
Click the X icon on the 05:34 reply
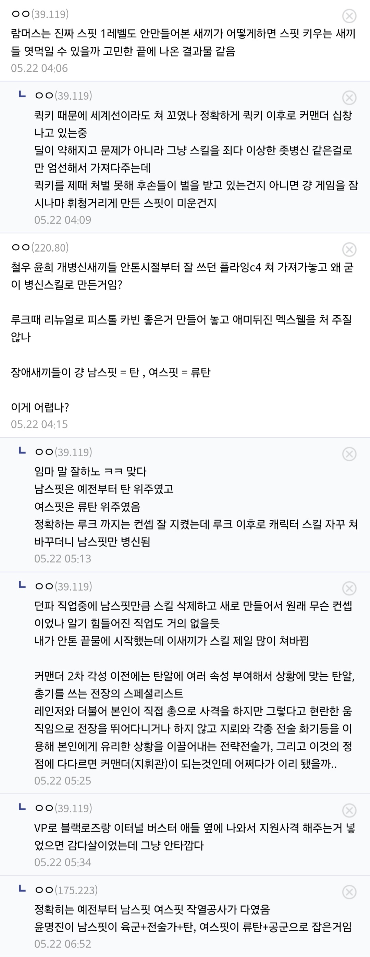(x=349, y=810)
